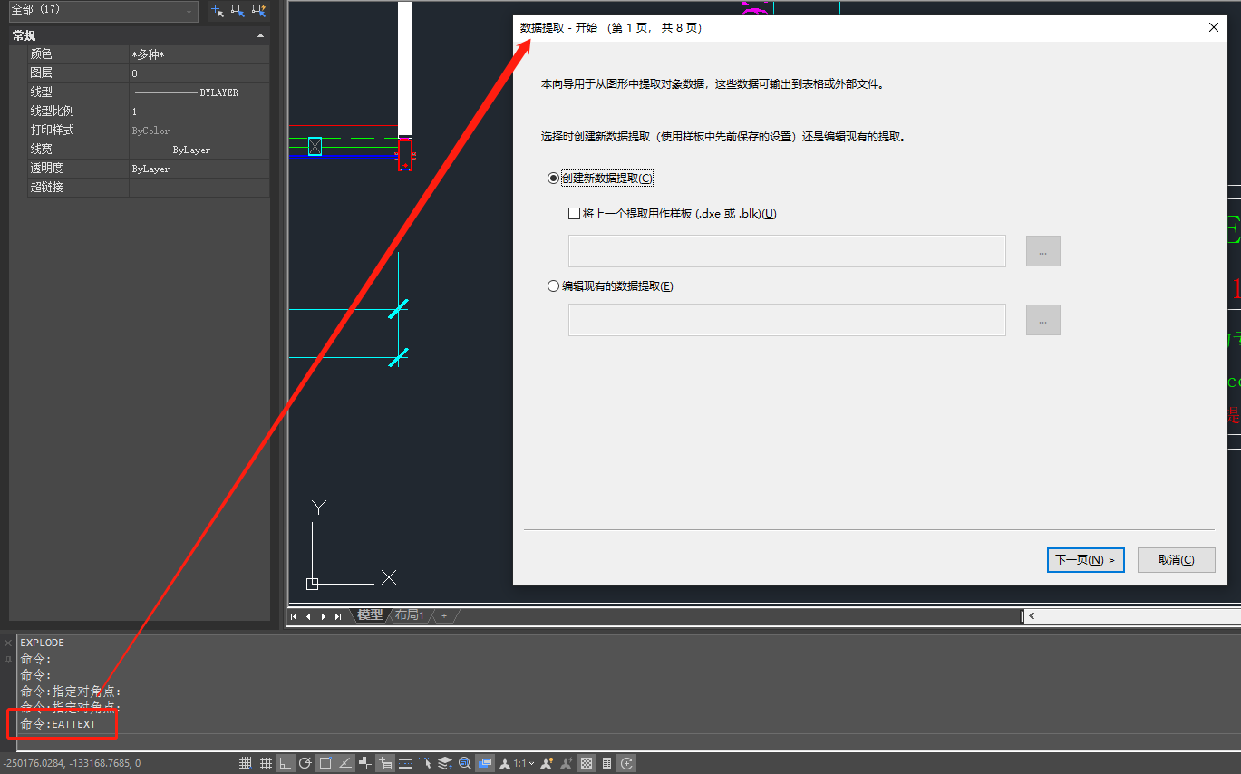Click blue overlapping windows status icon
The image size is (1241, 774).
tap(485, 763)
